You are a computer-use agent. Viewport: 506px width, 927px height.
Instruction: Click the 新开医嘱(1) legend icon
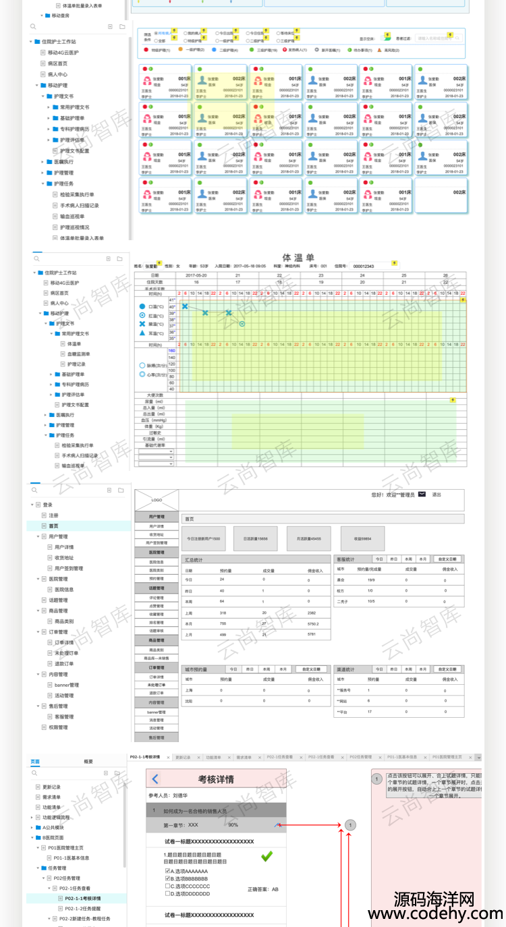[317, 50]
